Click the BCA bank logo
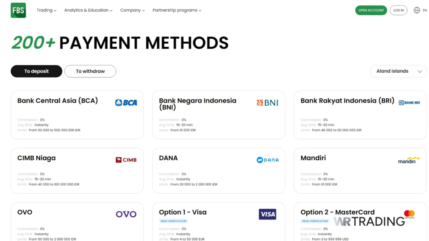This screenshot has width=429, height=241. tap(126, 103)
